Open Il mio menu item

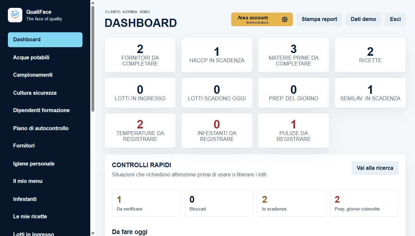45,181
